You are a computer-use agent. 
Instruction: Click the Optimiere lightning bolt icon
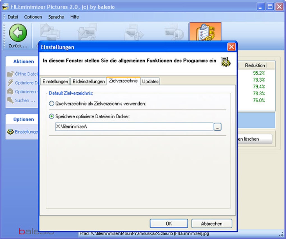tap(10, 83)
